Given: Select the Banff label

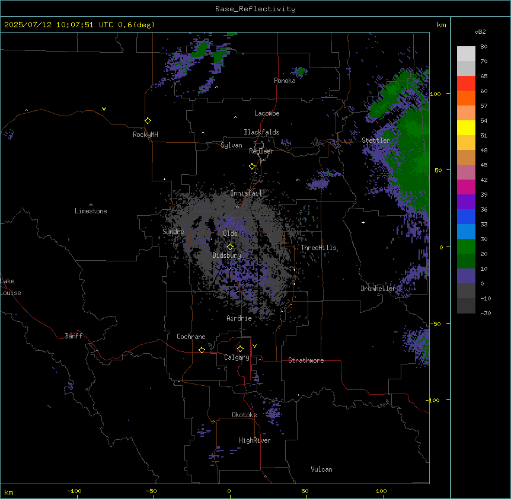Looking at the screenshot, I should [x=74, y=336].
